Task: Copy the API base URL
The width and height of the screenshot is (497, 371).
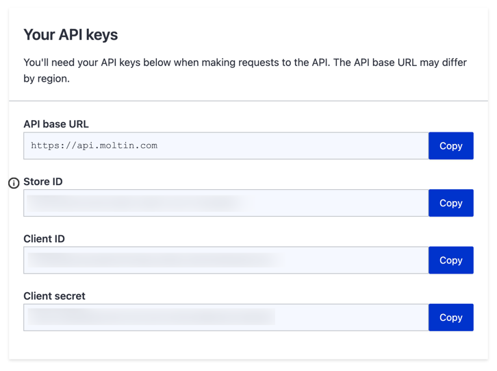Action: click(450, 146)
